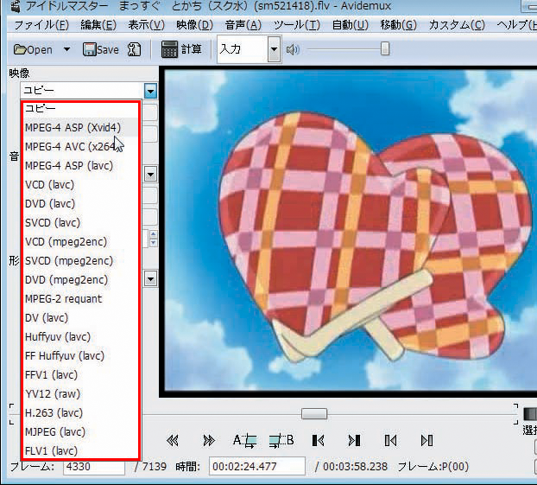Go to marker B position
The image size is (537, 485).
point(426,440)
